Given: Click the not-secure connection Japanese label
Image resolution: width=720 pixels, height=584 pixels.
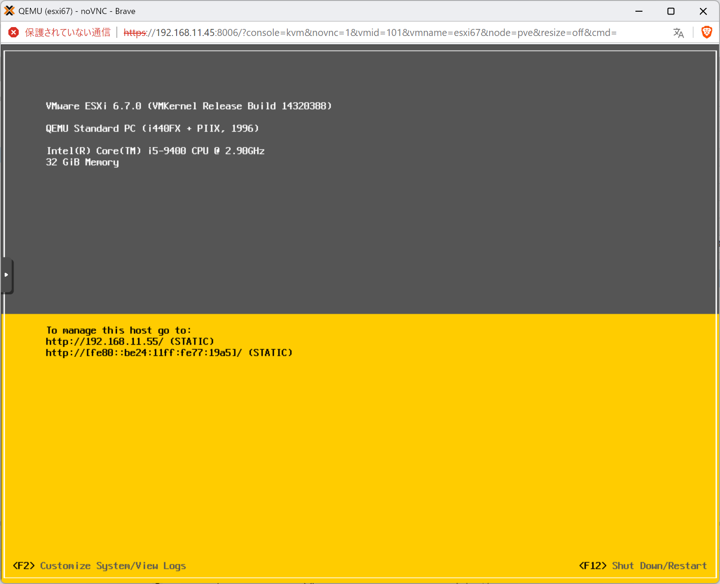Looking at the screenshot, I should 68,32.
